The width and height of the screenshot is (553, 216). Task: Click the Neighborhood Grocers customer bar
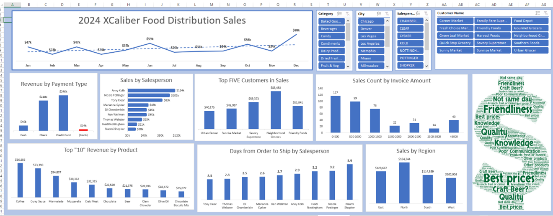click(x=275, y=110)
